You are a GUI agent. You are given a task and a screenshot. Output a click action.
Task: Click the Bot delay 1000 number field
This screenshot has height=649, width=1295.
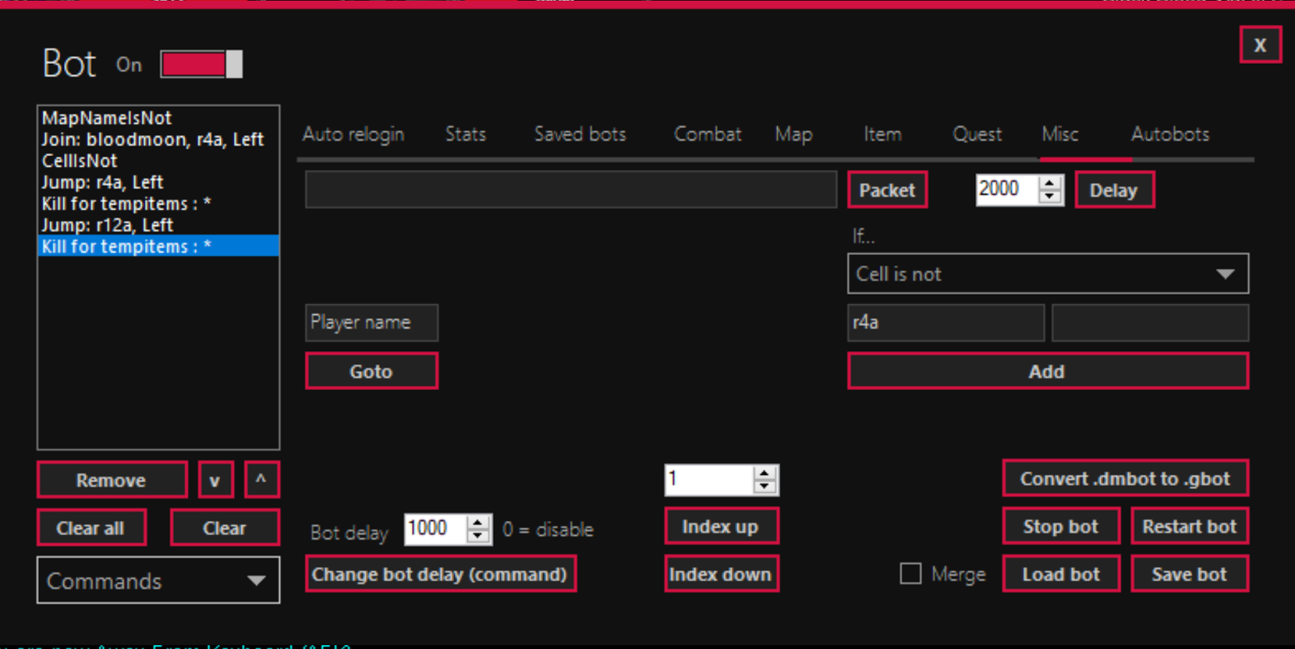(435, 529)
